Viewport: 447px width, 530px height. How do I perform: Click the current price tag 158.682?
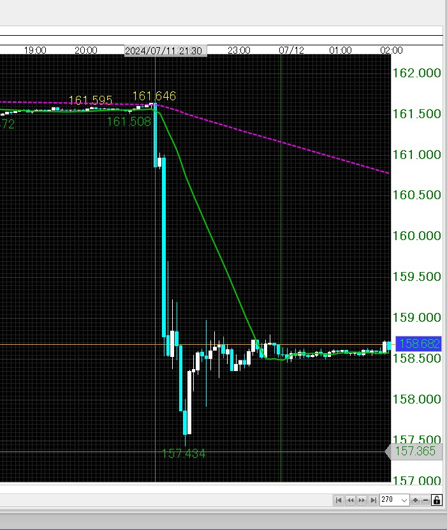coord(419,344)
